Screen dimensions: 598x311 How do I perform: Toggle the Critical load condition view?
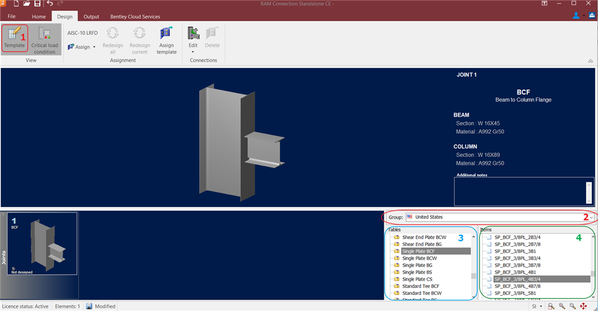[44, 40]
